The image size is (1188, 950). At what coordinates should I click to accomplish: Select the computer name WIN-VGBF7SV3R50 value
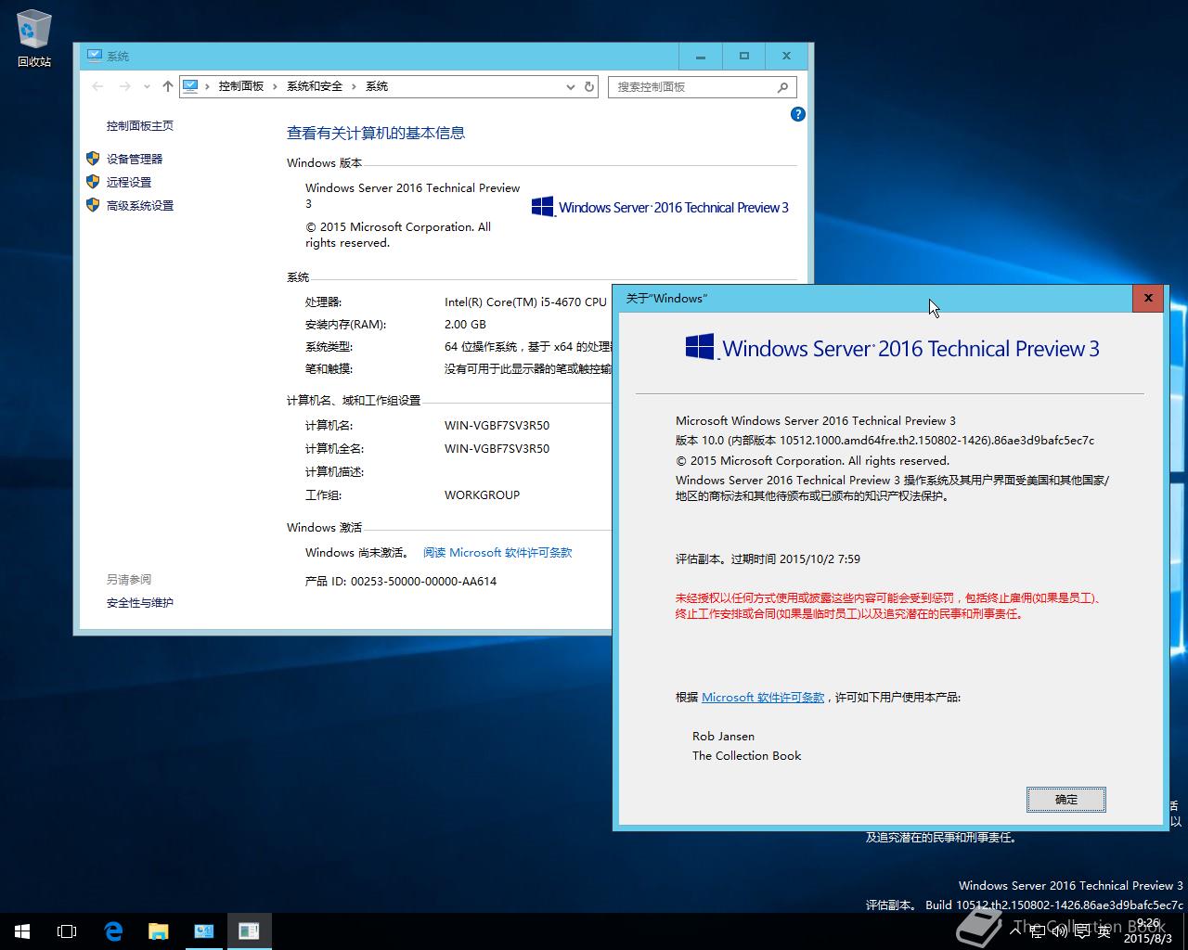point(497,425)
